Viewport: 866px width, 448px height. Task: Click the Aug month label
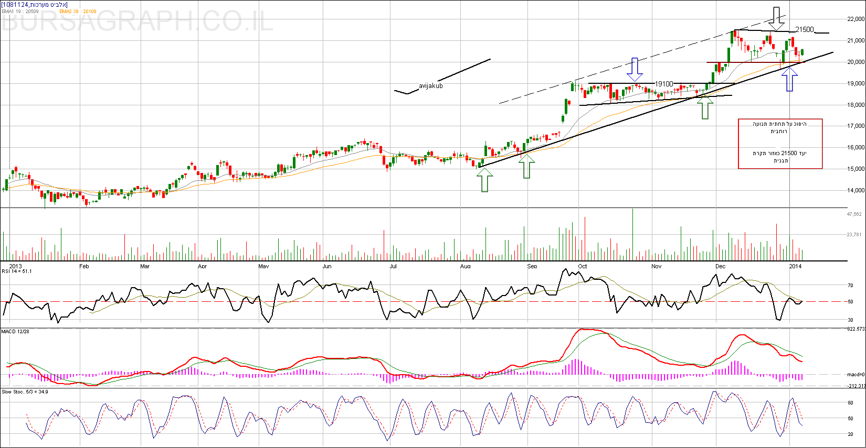[x=466, y=266]
